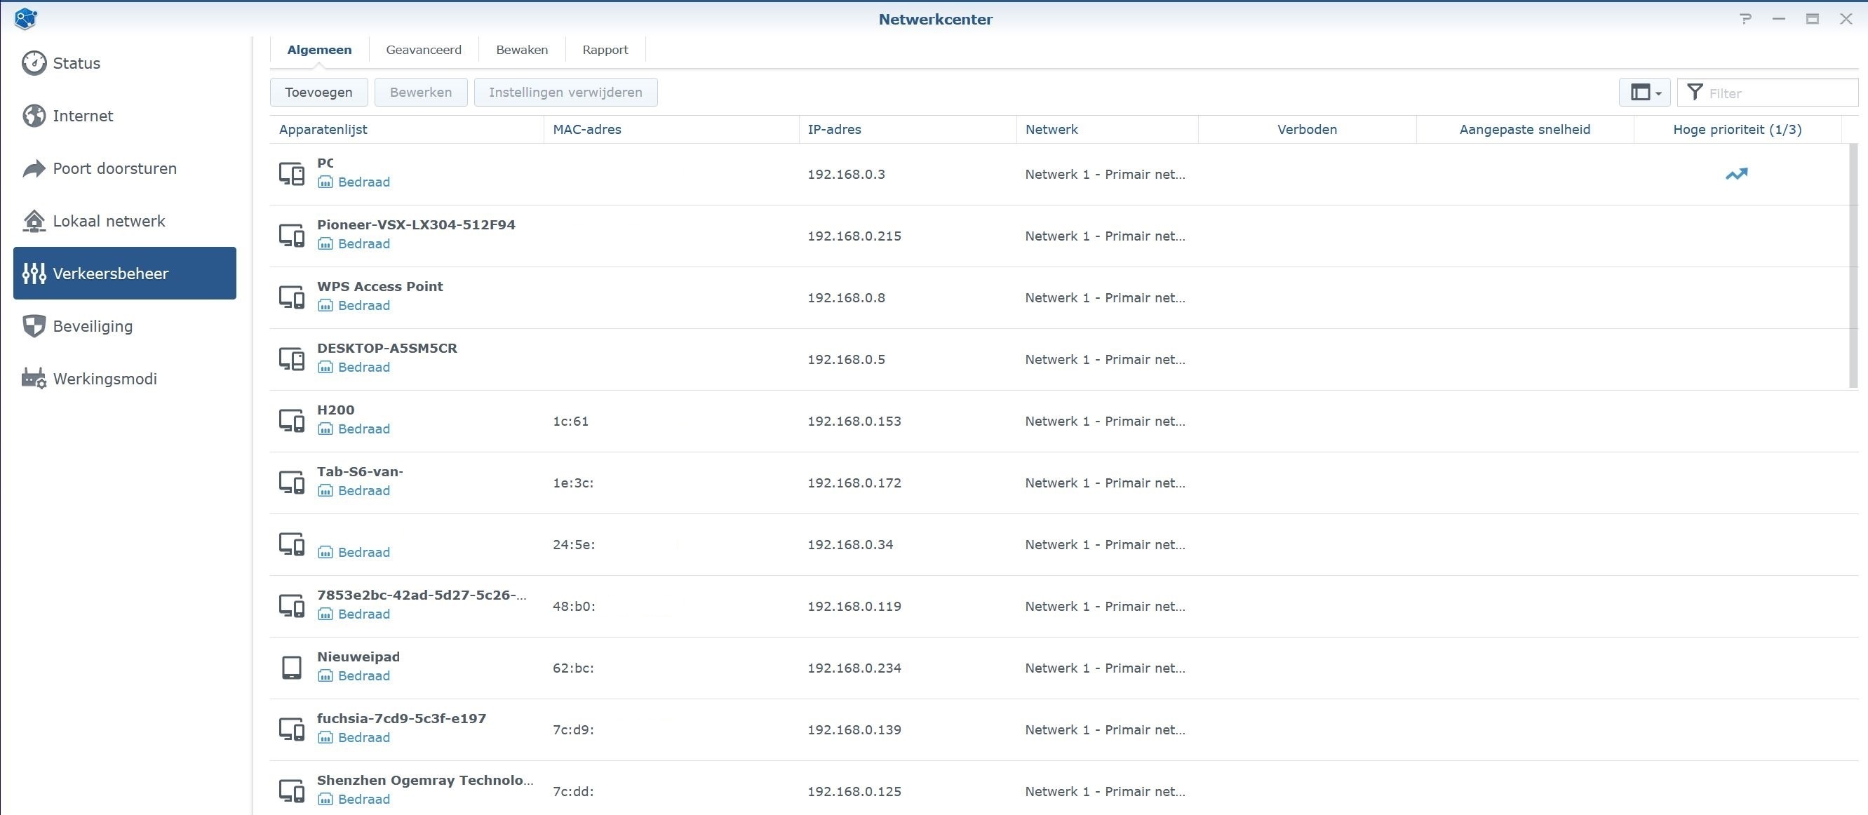This screenshot has width=1868, height=815.
Task: Click the filter funnel icon
Action: (1695, 92)
